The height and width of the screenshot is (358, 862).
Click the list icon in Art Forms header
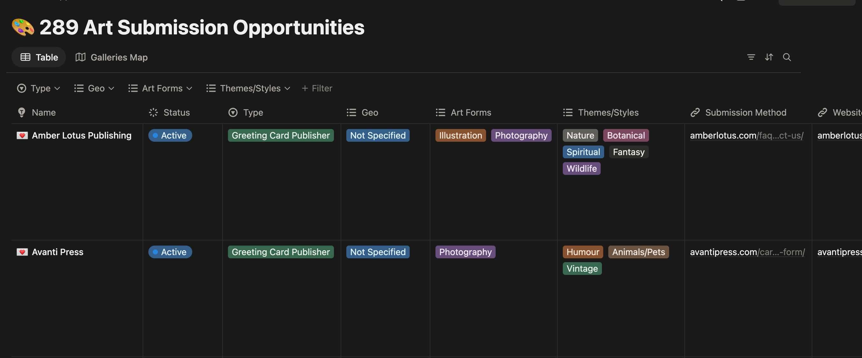(440, 112)
